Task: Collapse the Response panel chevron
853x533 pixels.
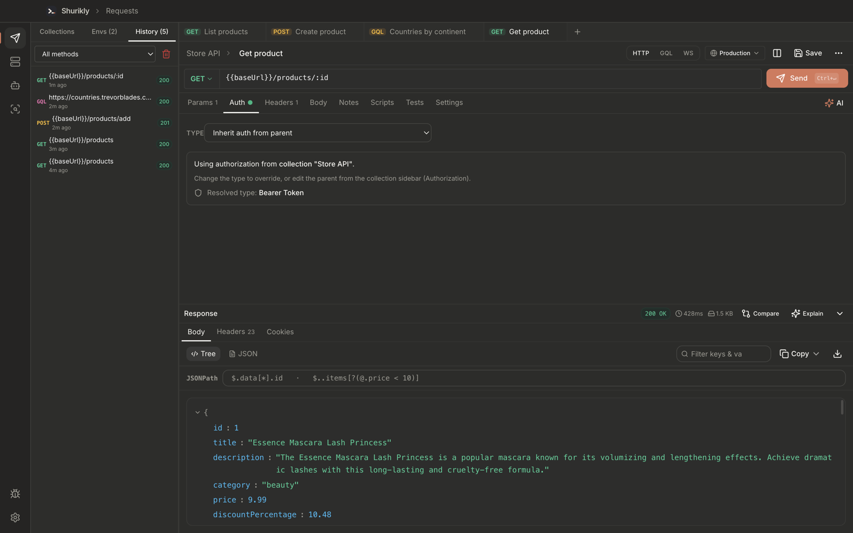Action: [x=840, y=313]
